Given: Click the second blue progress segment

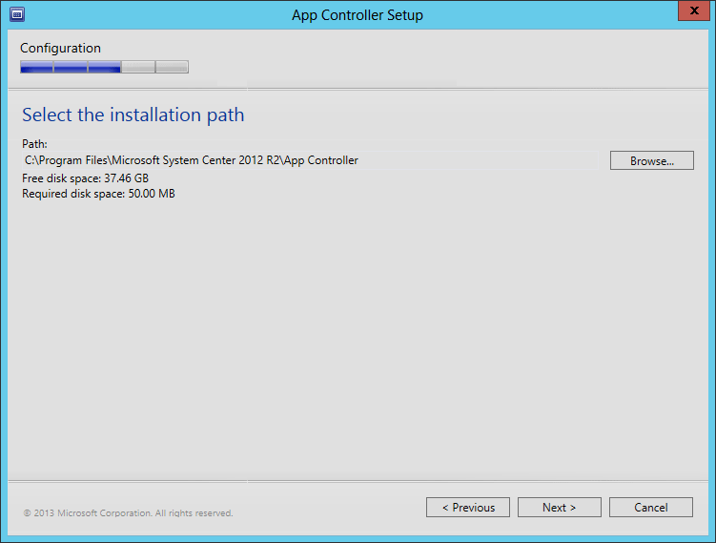Looking at the screenshot, I should coord(71,67).
